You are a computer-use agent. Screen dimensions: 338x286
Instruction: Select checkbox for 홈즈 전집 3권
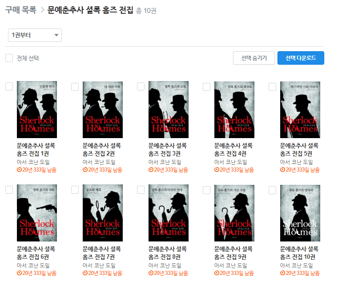point(141,86)
